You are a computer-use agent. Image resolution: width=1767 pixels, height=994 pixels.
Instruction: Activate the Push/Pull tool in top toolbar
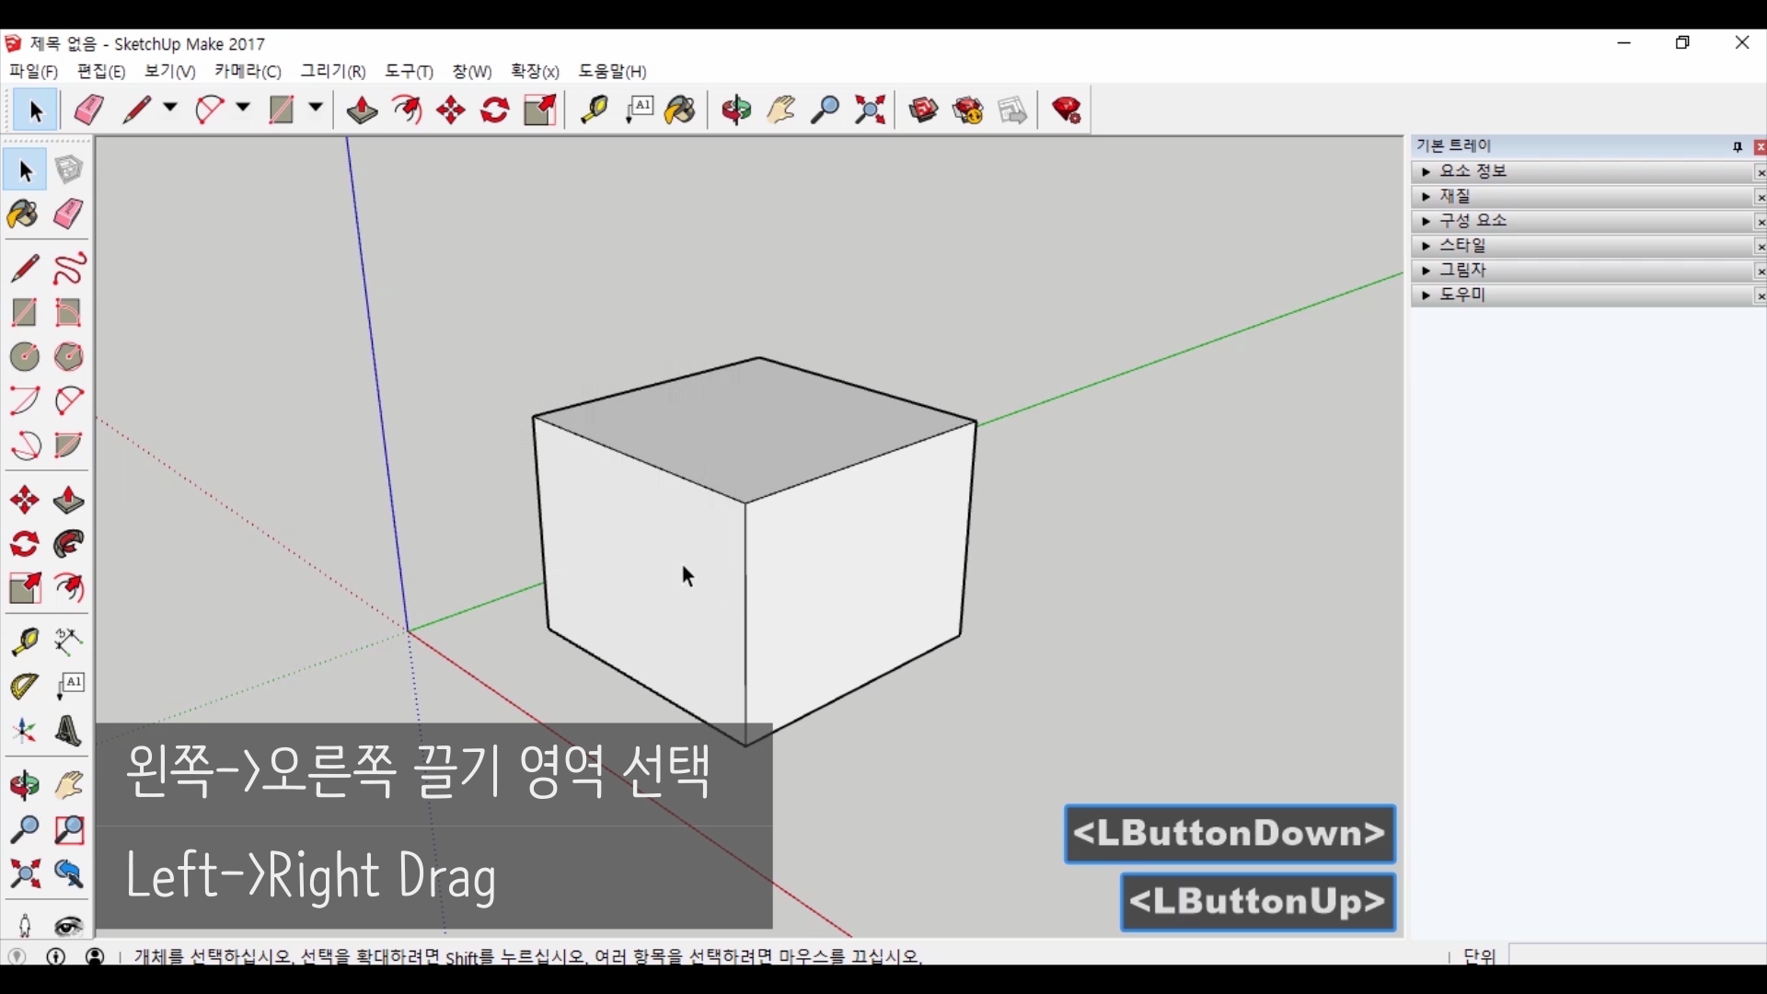tap(362, 110)
